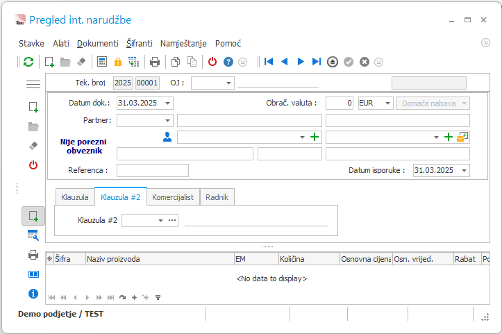
Task: Click the Obrač. valuta rate field showing 0
Action: point(340,103)
